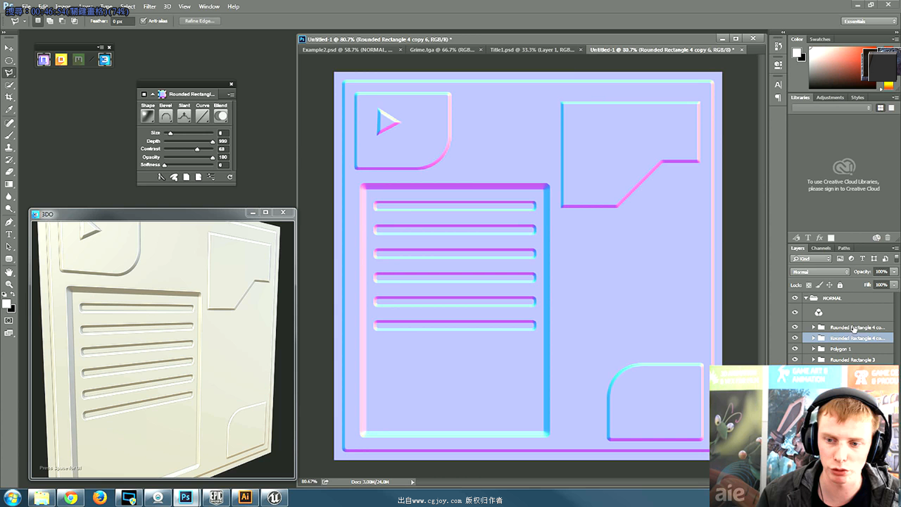Click the blue 3 3DO preview plugin icon
This screenshot has width=901, height=507.
pyautogui.click(x=105, y=59)
